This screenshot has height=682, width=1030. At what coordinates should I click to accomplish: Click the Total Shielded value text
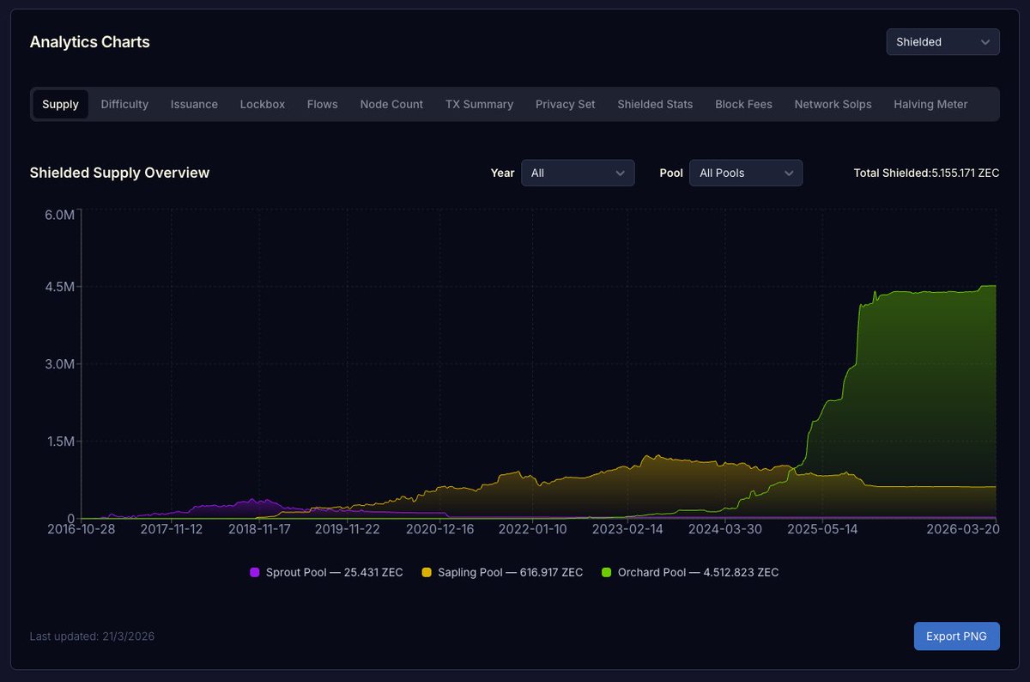pos(926,173)
